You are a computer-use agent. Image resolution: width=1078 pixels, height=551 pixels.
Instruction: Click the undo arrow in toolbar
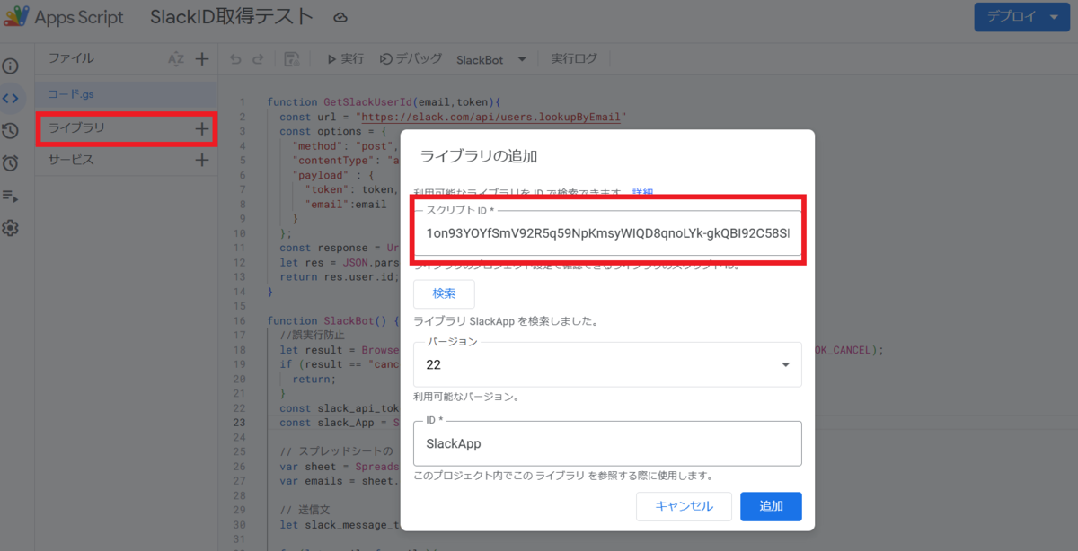(235, 59)
